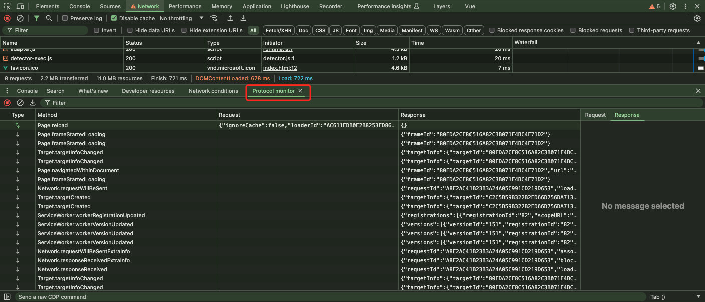This screenshot has width=705, height=302.
Task: Open the Tab () target dropdown
Action: [x=675, y=297]
